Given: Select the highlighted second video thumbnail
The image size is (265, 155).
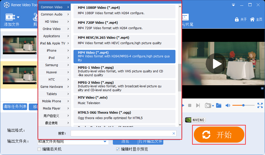Looking at the screenshot, I should tap(20, 75).
